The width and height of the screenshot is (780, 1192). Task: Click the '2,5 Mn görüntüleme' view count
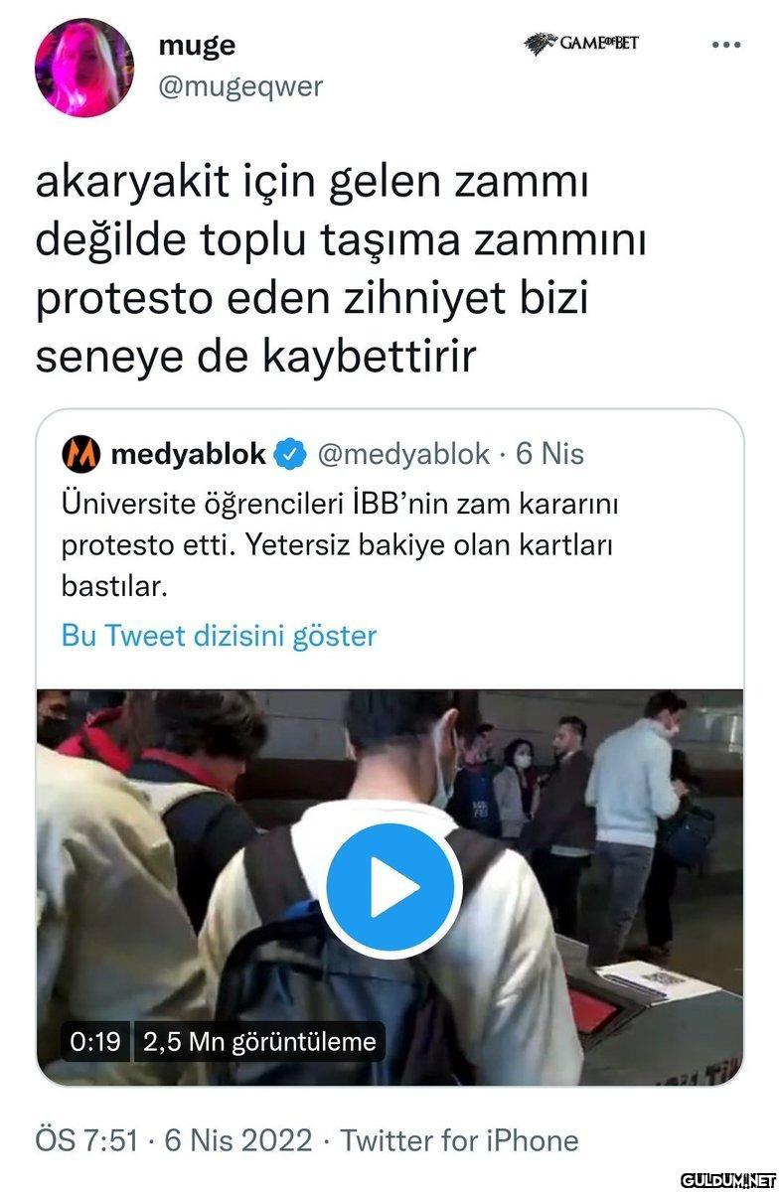(259, 1042)
